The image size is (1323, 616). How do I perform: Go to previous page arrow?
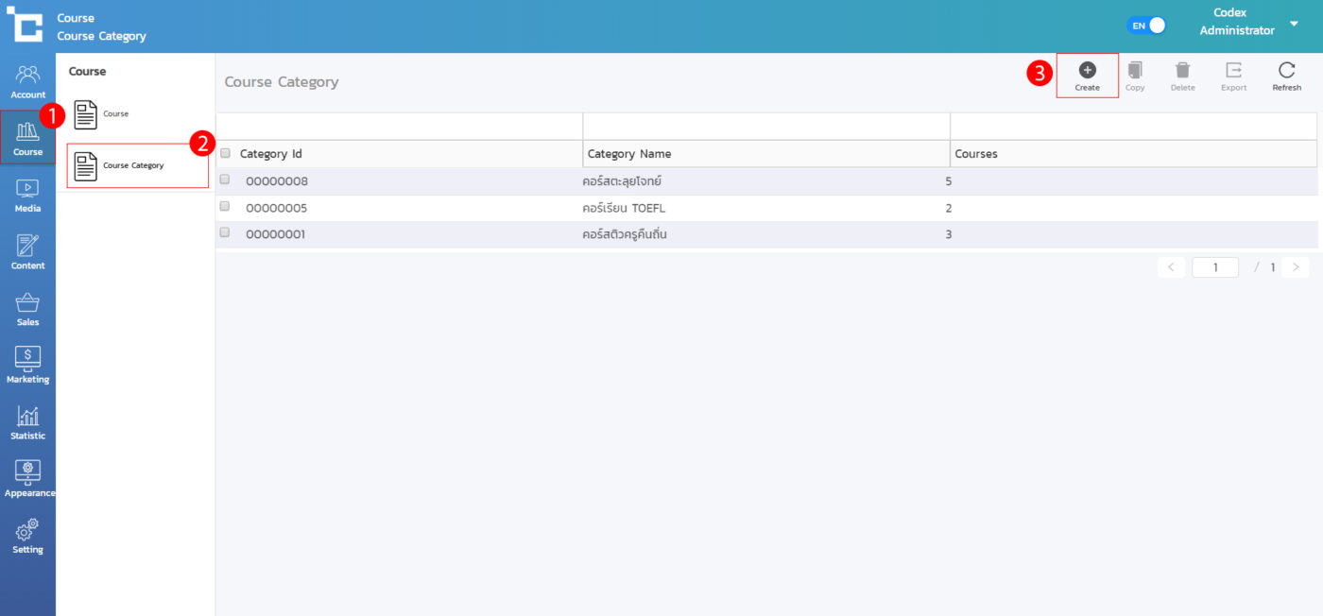(x=1171, y=267)
